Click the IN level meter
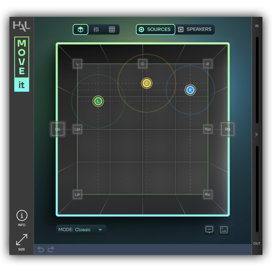 [x=257, y=80]
